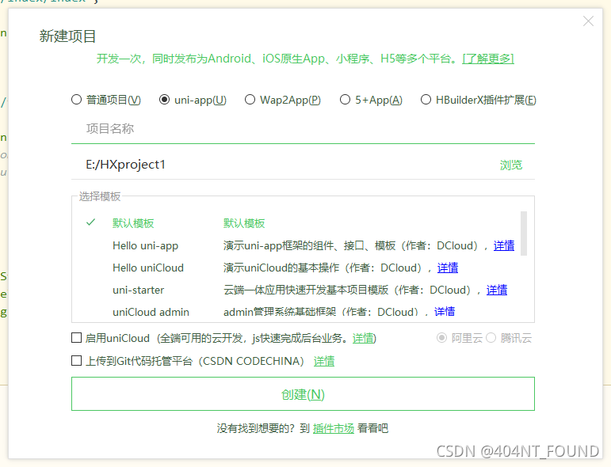Select the 普通项目(V) radio button
The height and width of the screenshot is (467, 611).
pos(76,100)
